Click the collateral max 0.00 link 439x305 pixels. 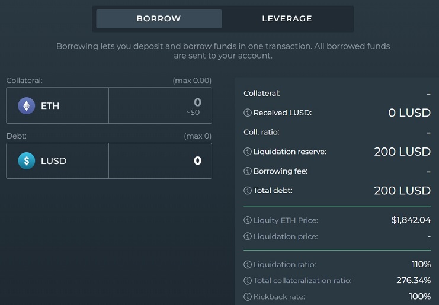point(191,80)
